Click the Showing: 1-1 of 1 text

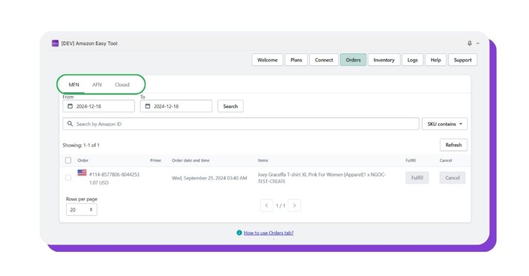(x=81, y=145)
